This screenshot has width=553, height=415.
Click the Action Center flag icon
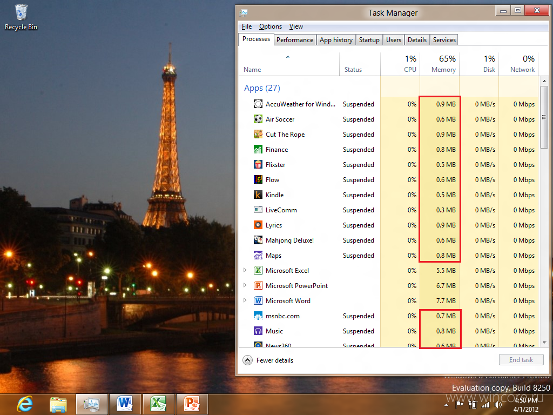459,405
